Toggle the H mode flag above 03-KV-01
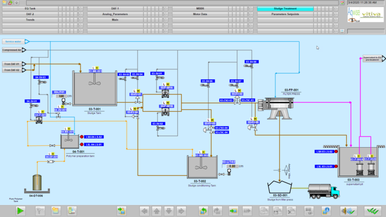386x217 pixels. pyautogui.click(x=139, y=89)
